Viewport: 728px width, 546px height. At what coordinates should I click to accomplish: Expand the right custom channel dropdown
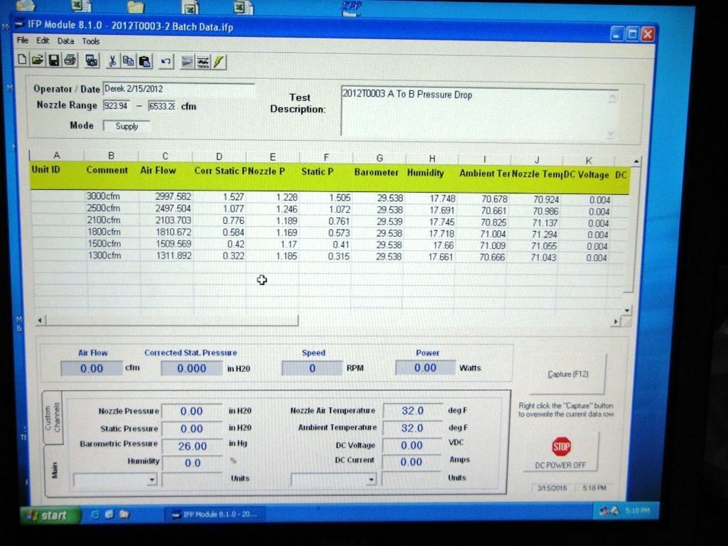[370, 480]
